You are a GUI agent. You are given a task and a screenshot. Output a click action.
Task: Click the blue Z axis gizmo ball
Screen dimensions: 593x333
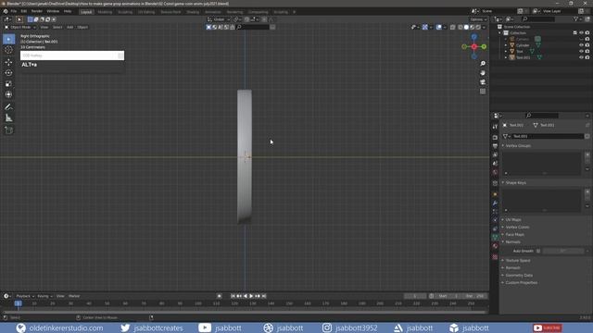tap(473, 37)
